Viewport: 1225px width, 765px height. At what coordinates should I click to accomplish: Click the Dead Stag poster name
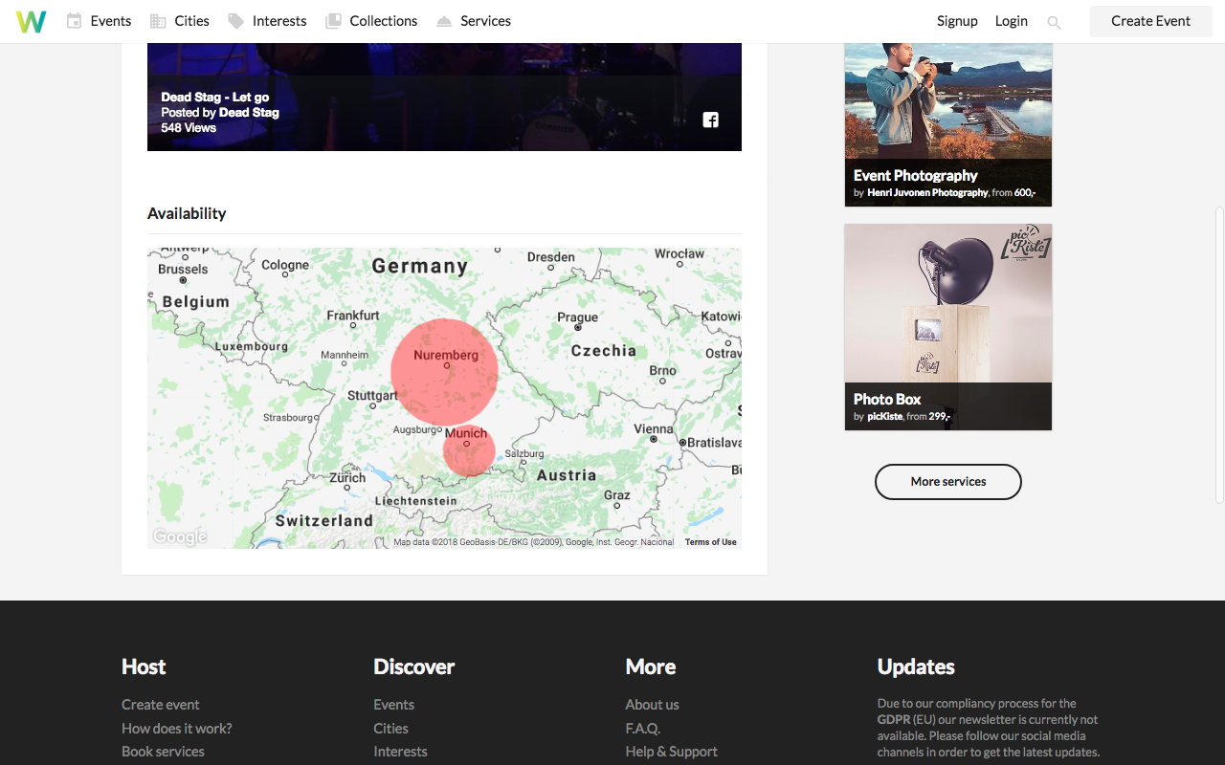[x=249, y=113]
